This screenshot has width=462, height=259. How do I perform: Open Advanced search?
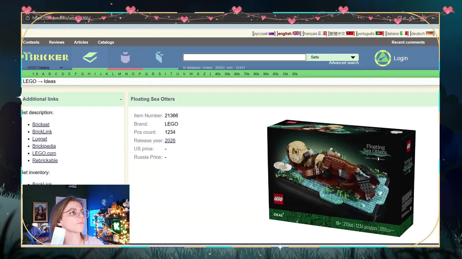(x=344, y=63)
